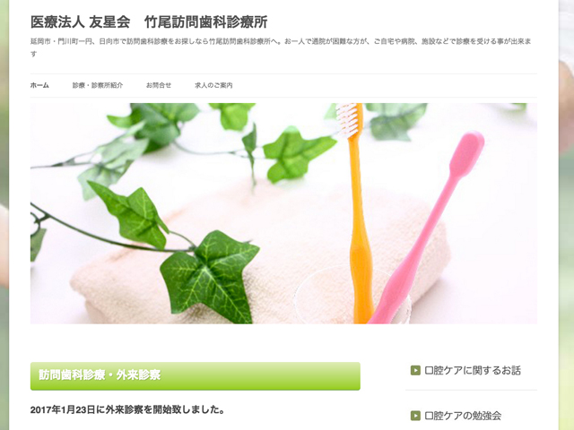Open the ホーム menu item

point(39,85)
